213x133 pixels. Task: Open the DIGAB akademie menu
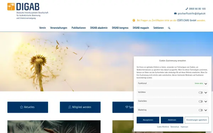coord(99,28)
